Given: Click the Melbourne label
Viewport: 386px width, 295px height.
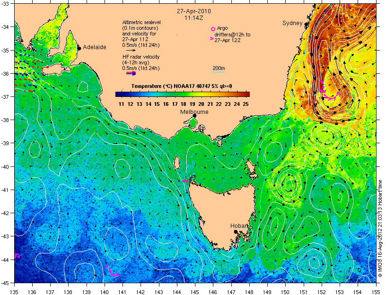Looking at the screenshot, I should (194, 112).
